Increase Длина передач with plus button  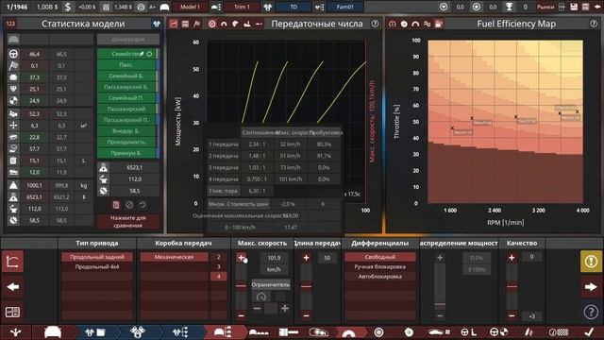tap(306, 258)
